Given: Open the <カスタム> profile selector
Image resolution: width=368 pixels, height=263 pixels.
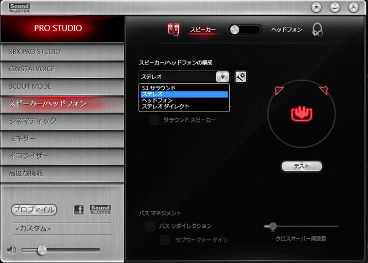Looking at the screenshot, I should (x=62, y=228).
